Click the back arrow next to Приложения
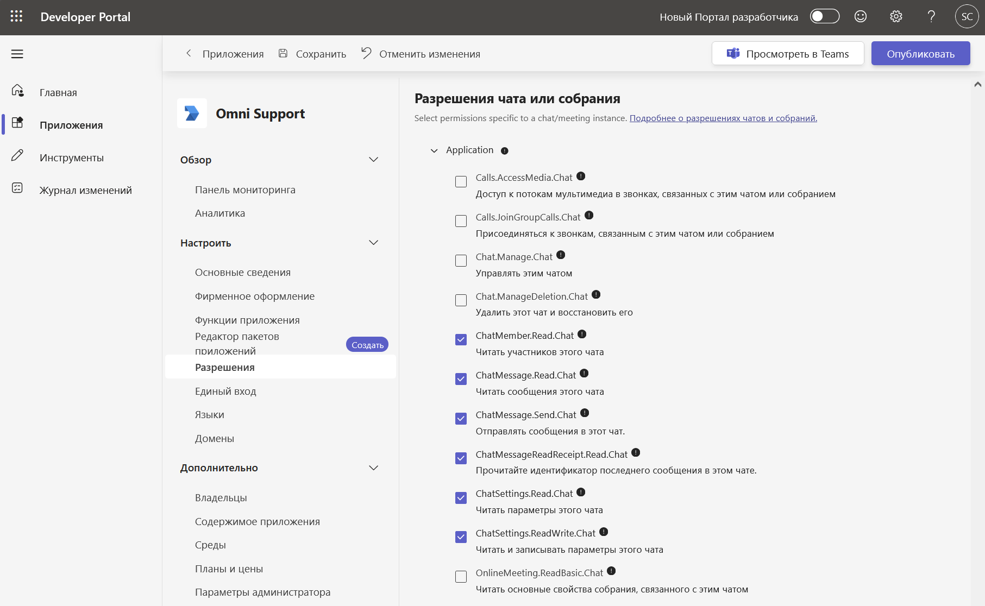 point(189,53)
